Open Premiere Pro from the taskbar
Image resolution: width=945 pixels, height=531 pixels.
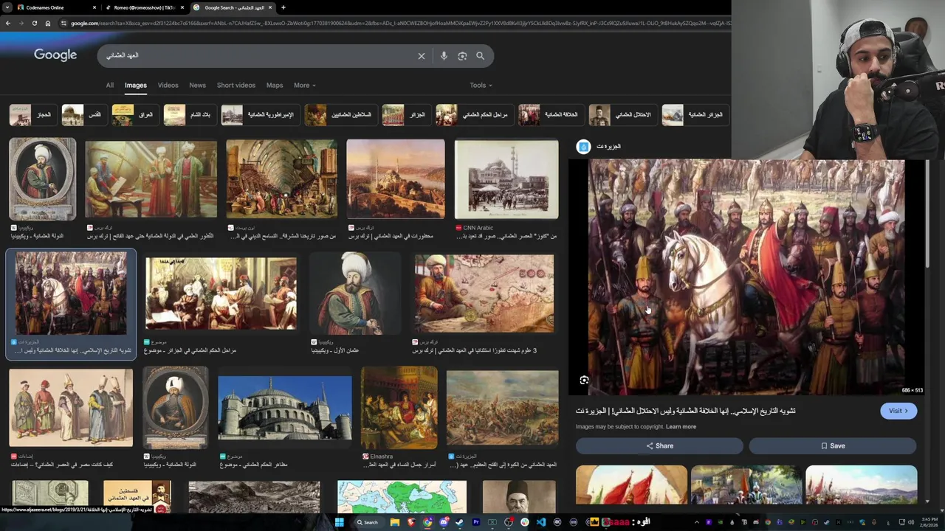(475, 522)
